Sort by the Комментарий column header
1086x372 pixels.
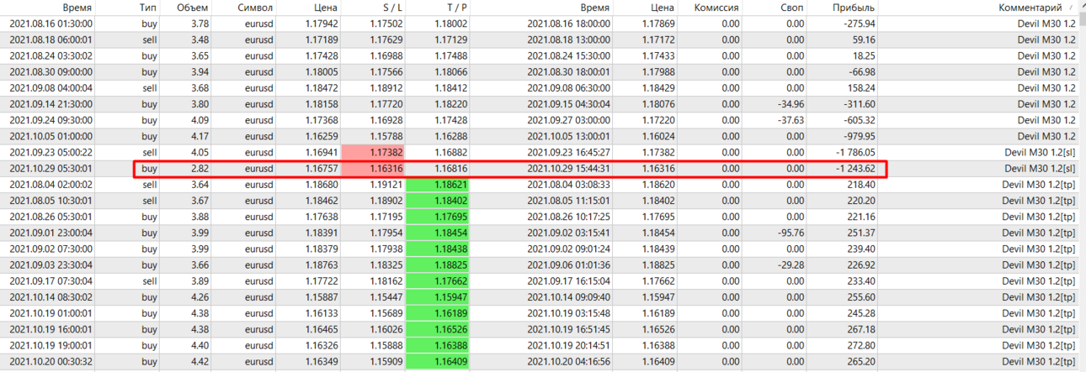tap(1031, 8)
